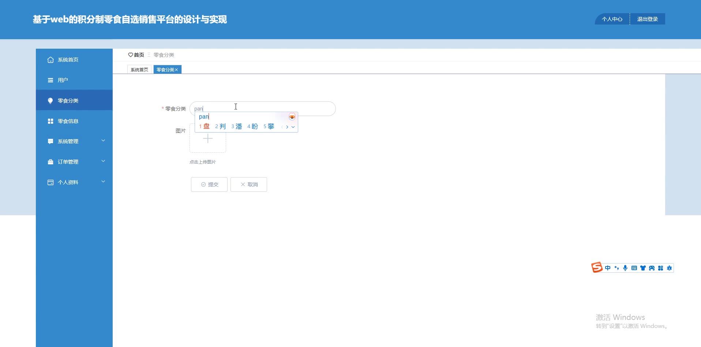701x347 pixels.
Task: Toggle the 中 language mode on IME toolbar
Action: pos(608,268)
